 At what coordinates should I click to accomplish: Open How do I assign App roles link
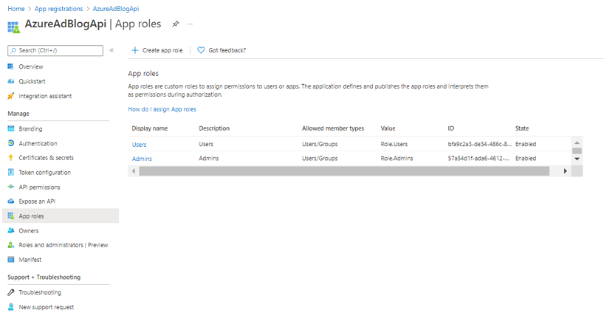pyautogui.click(x=162, y=109)
